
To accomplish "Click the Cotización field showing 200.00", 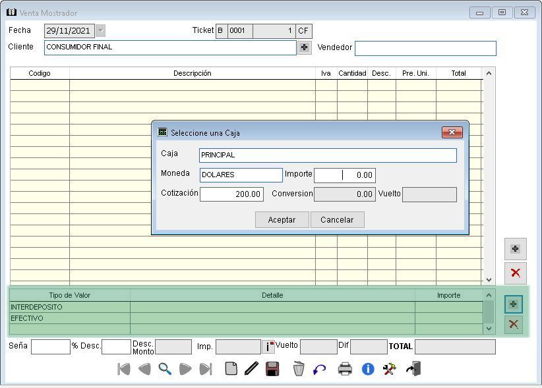I will click(x=231, y=194).
